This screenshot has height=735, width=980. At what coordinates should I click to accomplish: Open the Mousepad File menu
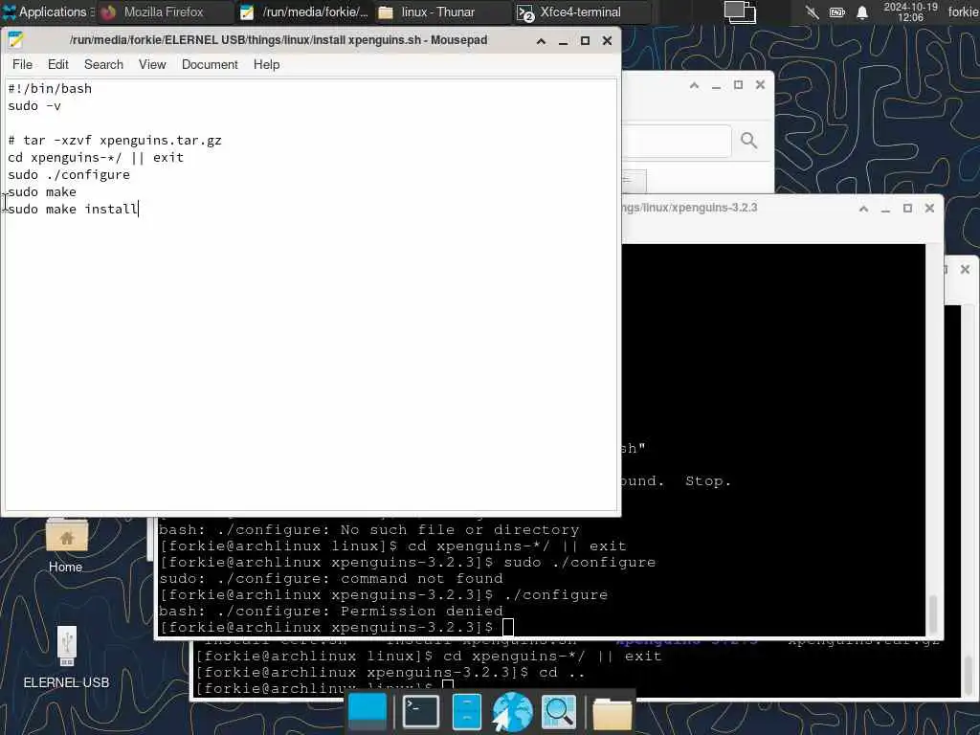(x=23, y=64)
